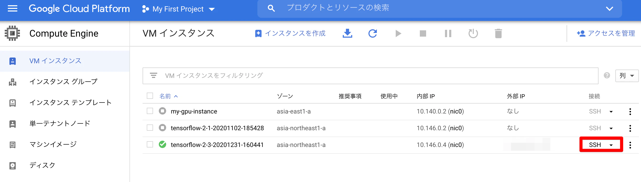Refresh the VM instances list
This screenshot has height=182, width=641.
point(373,33)
